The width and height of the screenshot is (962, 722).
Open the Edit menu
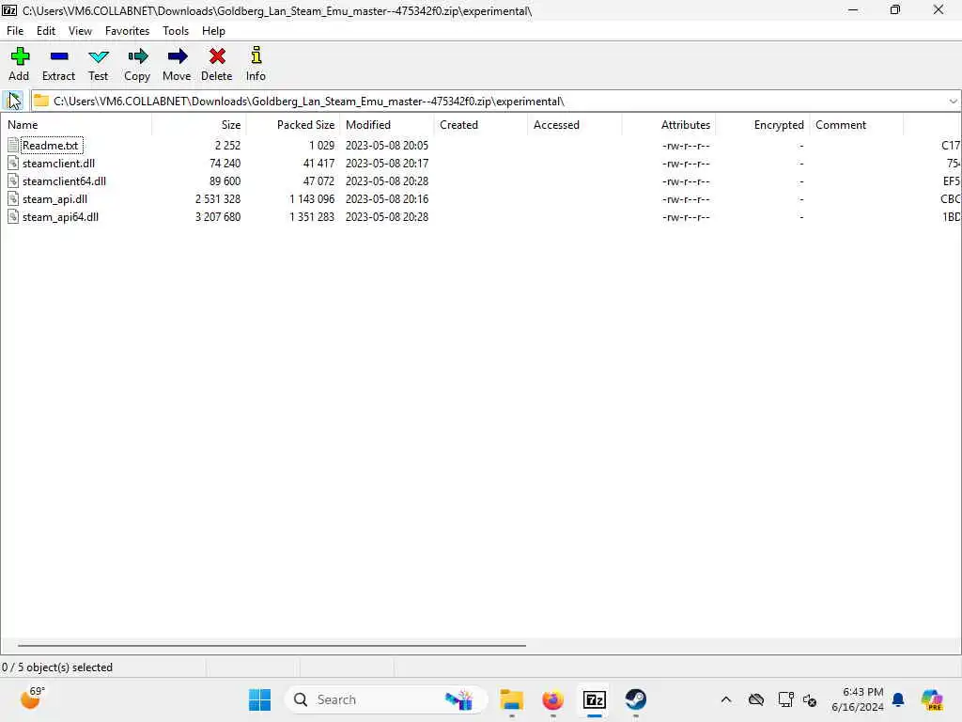click(x=46, y=31)
